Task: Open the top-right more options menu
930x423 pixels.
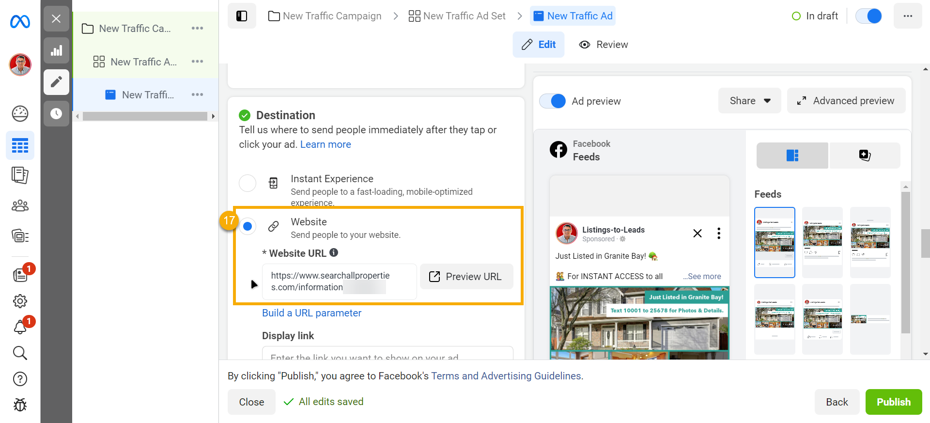Action: pos(908,16)
